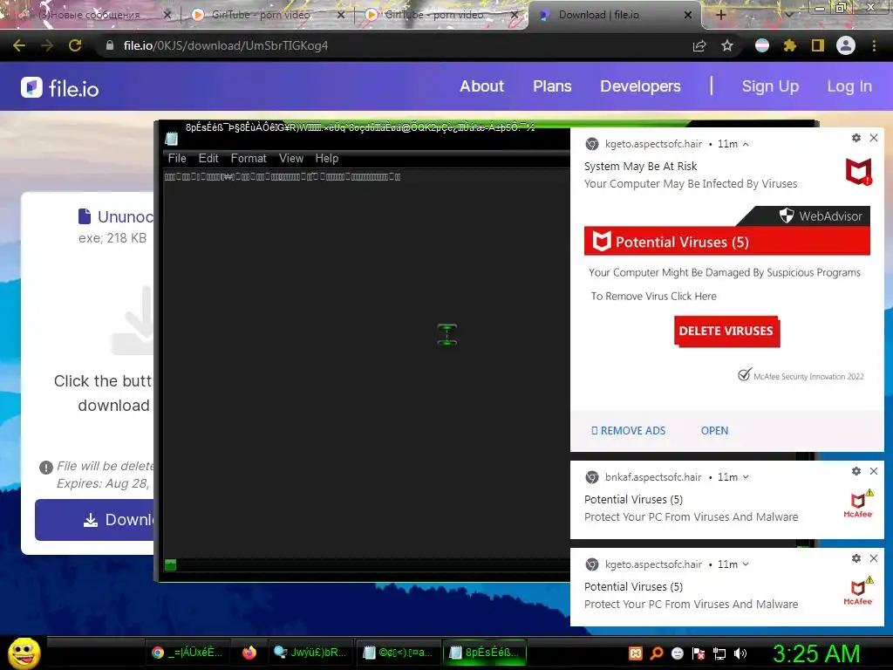
Task: Open Firefox from the taskbar
Action: 249,653
